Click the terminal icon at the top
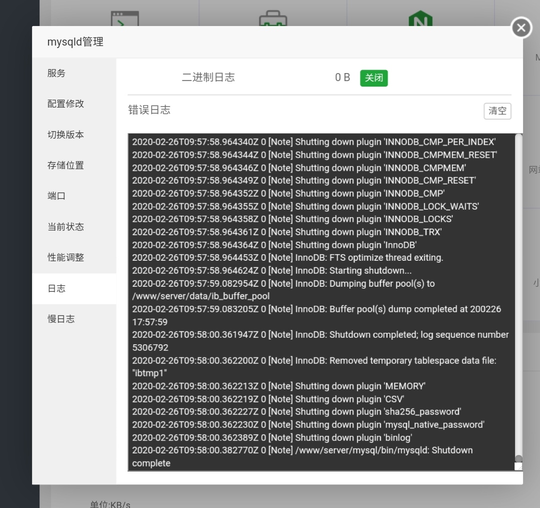 [x=124, y=19]
